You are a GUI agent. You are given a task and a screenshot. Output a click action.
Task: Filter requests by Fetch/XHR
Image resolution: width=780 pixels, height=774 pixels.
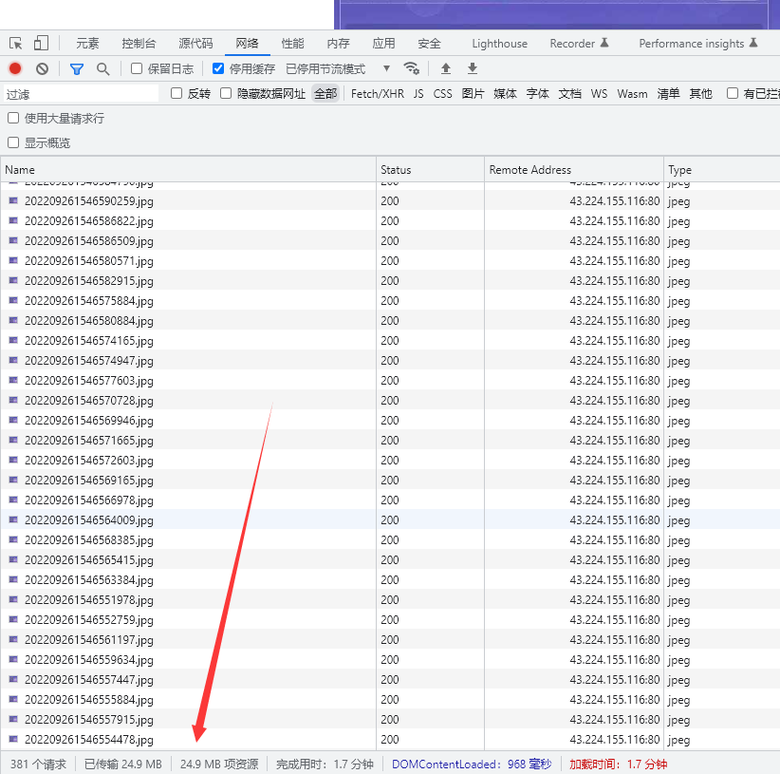[377, 93]
